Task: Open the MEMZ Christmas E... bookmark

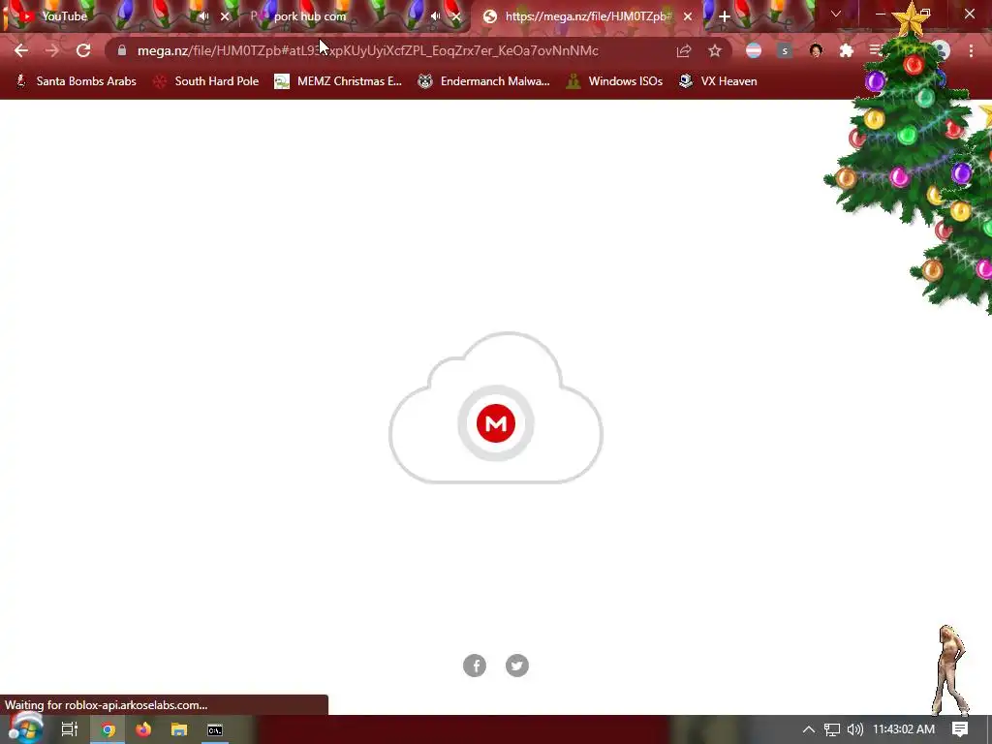Action: pos(338,81)
